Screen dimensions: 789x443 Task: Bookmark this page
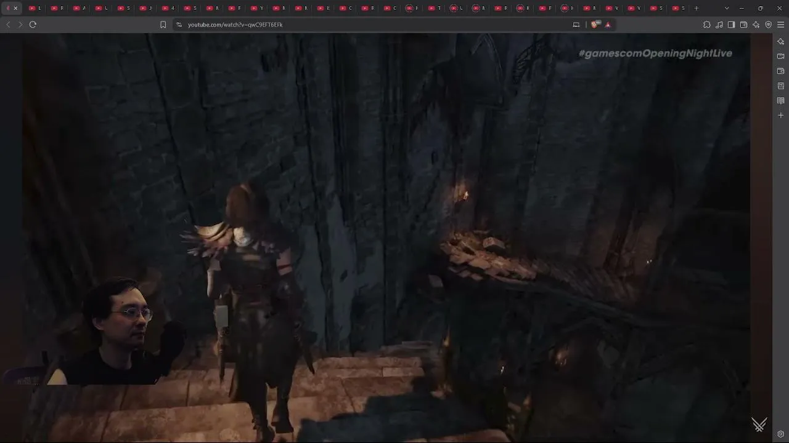163,25
